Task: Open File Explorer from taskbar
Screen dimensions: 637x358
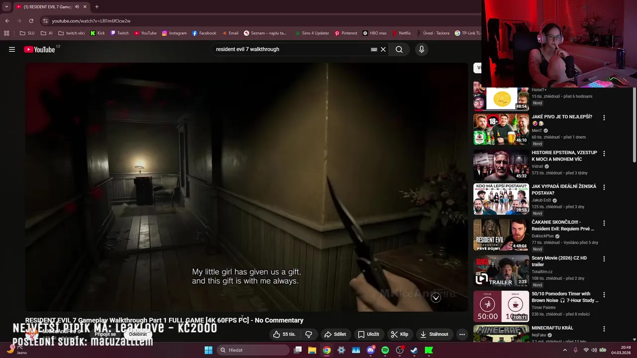Action: click(x=312, y=350)
